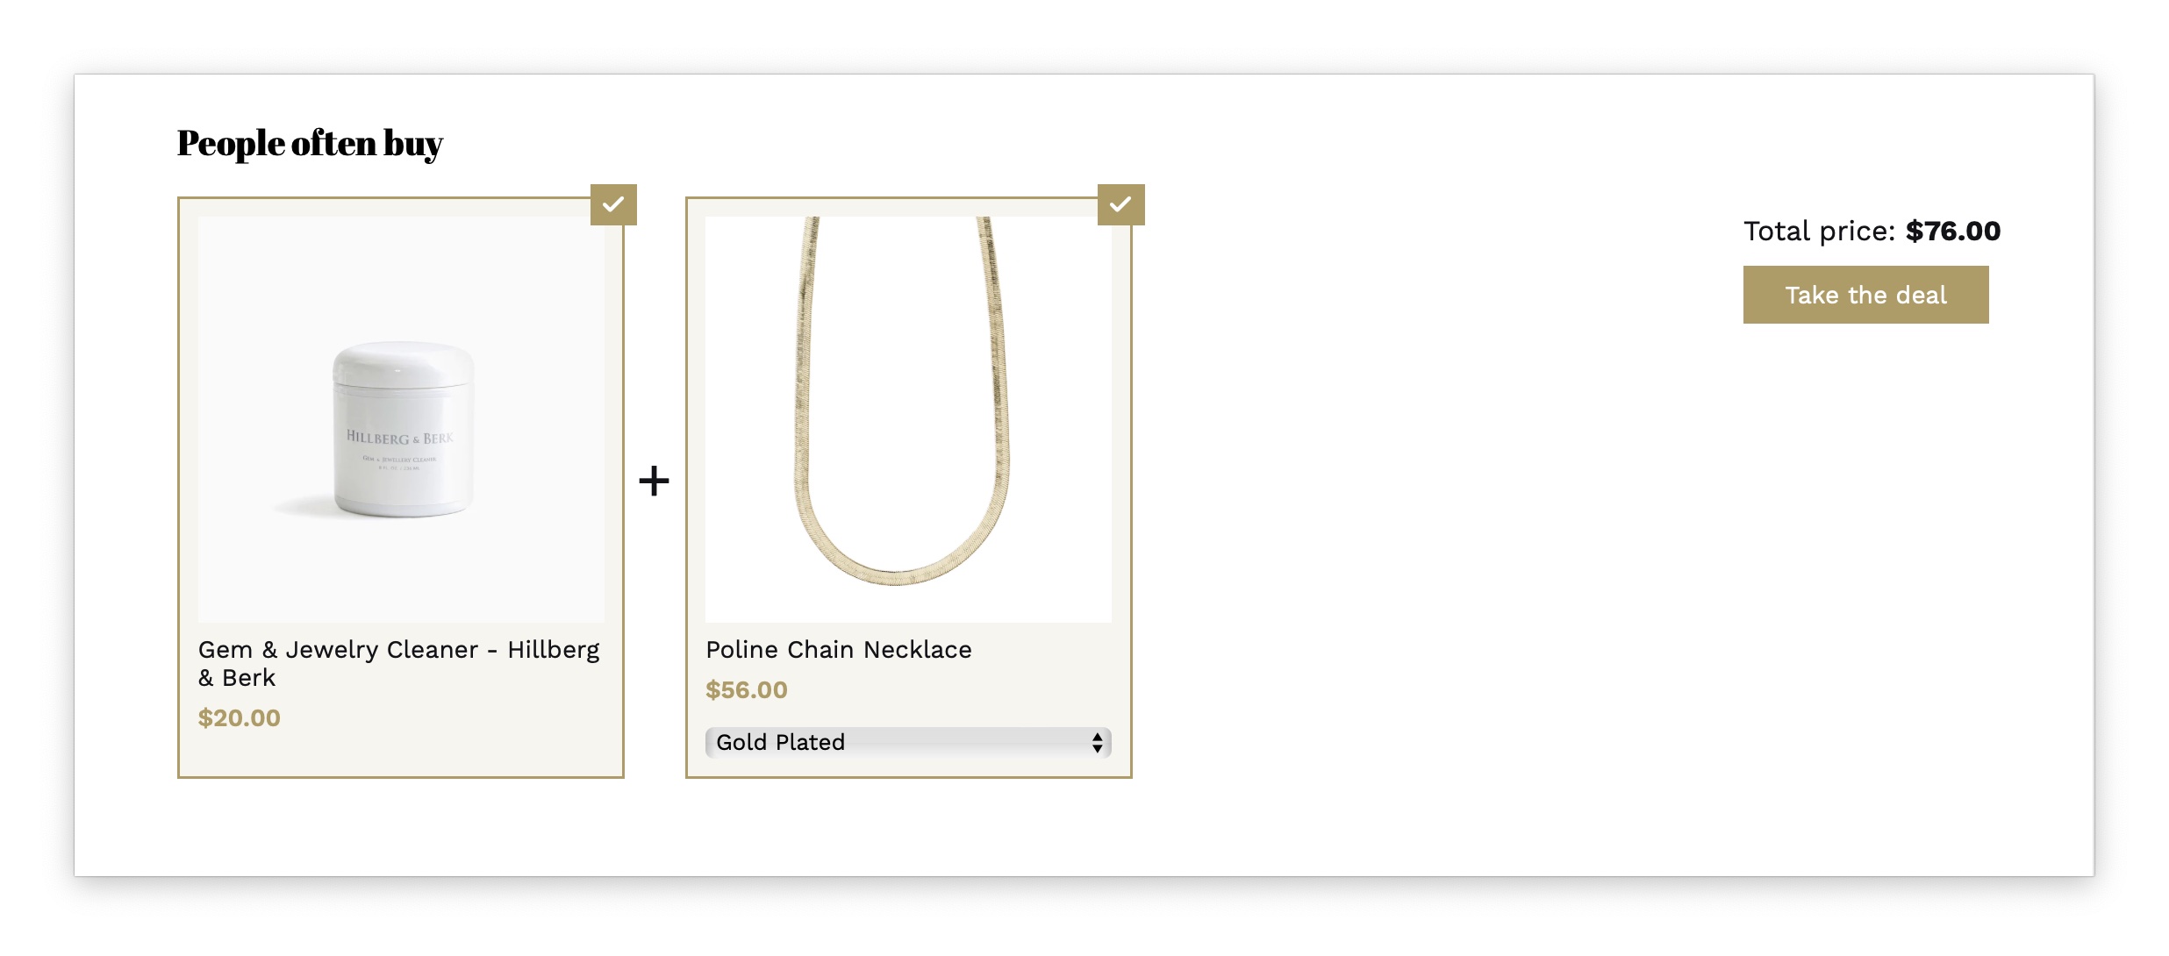Click the left strand of the necklace
This screenshot has width=2169, height=956.
[802, 368]
